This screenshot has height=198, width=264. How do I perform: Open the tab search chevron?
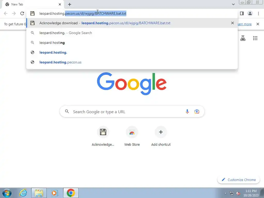point(233,4)
